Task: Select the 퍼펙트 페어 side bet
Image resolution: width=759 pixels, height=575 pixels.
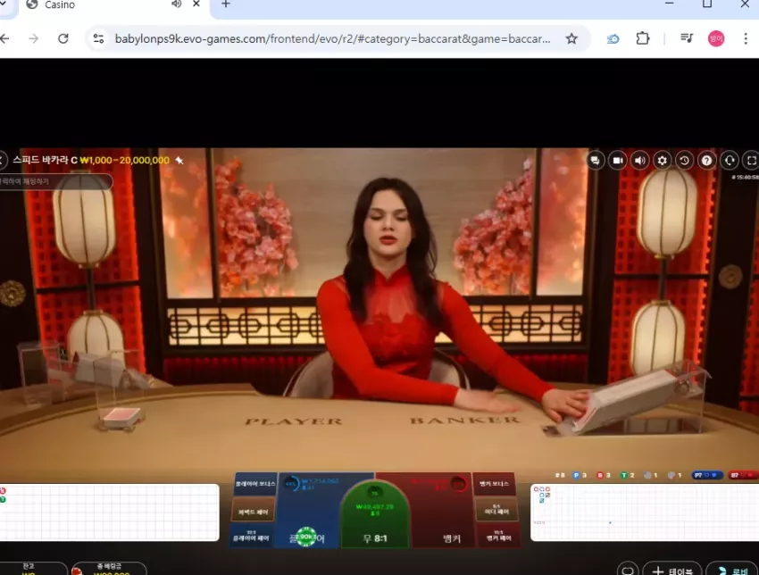Action: click(254, 512)
